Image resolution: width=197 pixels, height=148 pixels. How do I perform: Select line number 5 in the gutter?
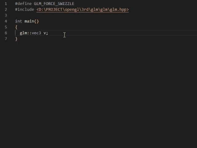point(6,27)
